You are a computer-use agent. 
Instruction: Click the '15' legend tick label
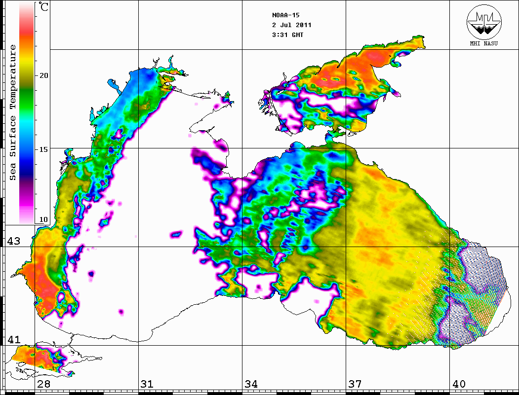(x=43, y=149)
